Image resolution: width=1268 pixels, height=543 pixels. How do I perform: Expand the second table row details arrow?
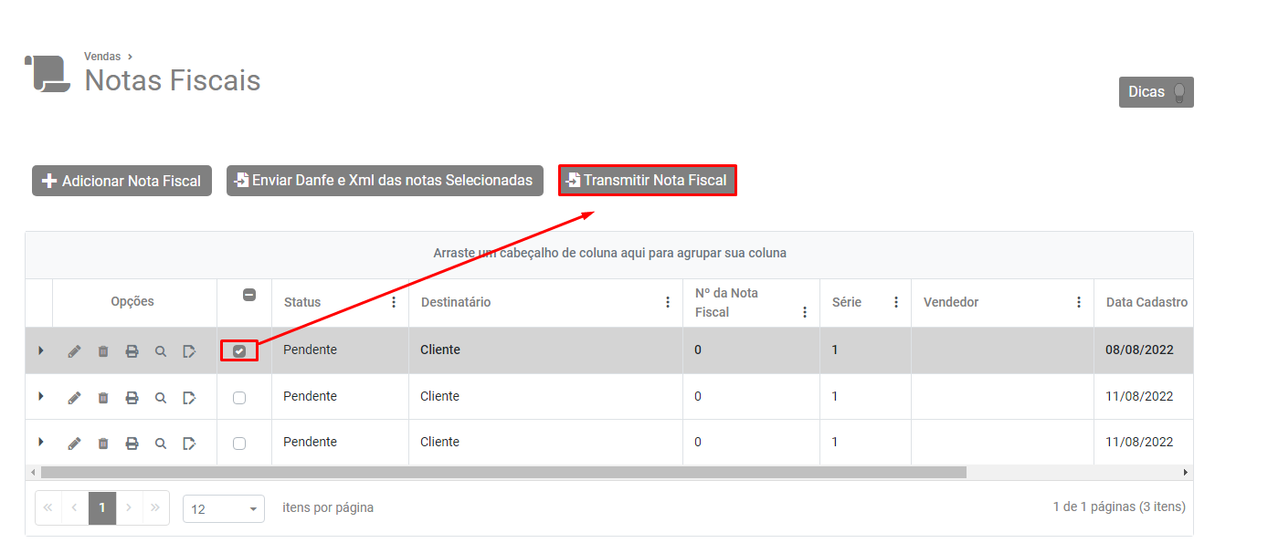pos(40,396)
